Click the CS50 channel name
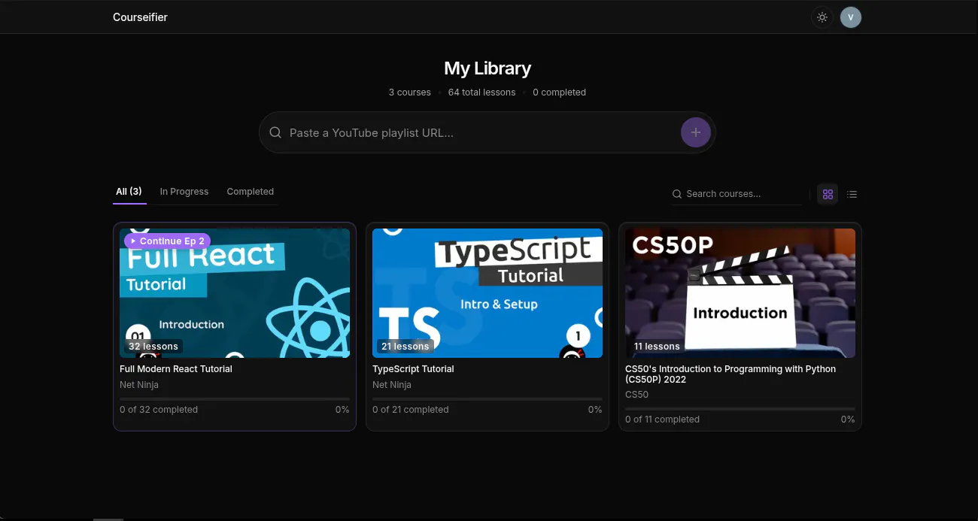The image size is (978, 521). tap(636, 395)
